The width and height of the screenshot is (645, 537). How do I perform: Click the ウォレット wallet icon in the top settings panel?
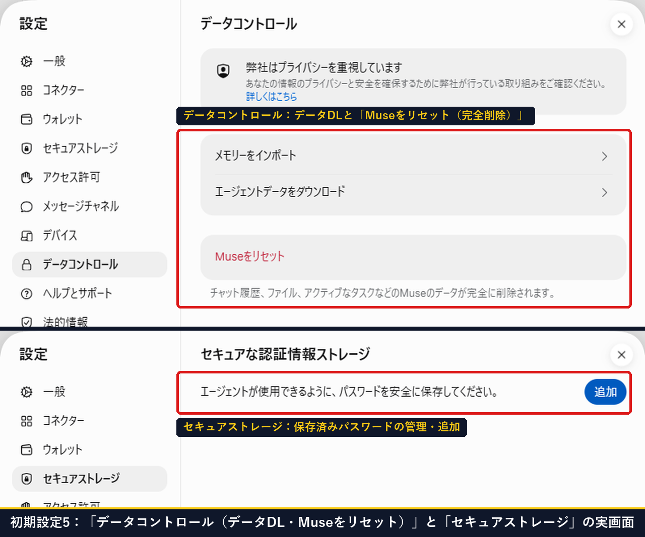click(x=26, y=119)
